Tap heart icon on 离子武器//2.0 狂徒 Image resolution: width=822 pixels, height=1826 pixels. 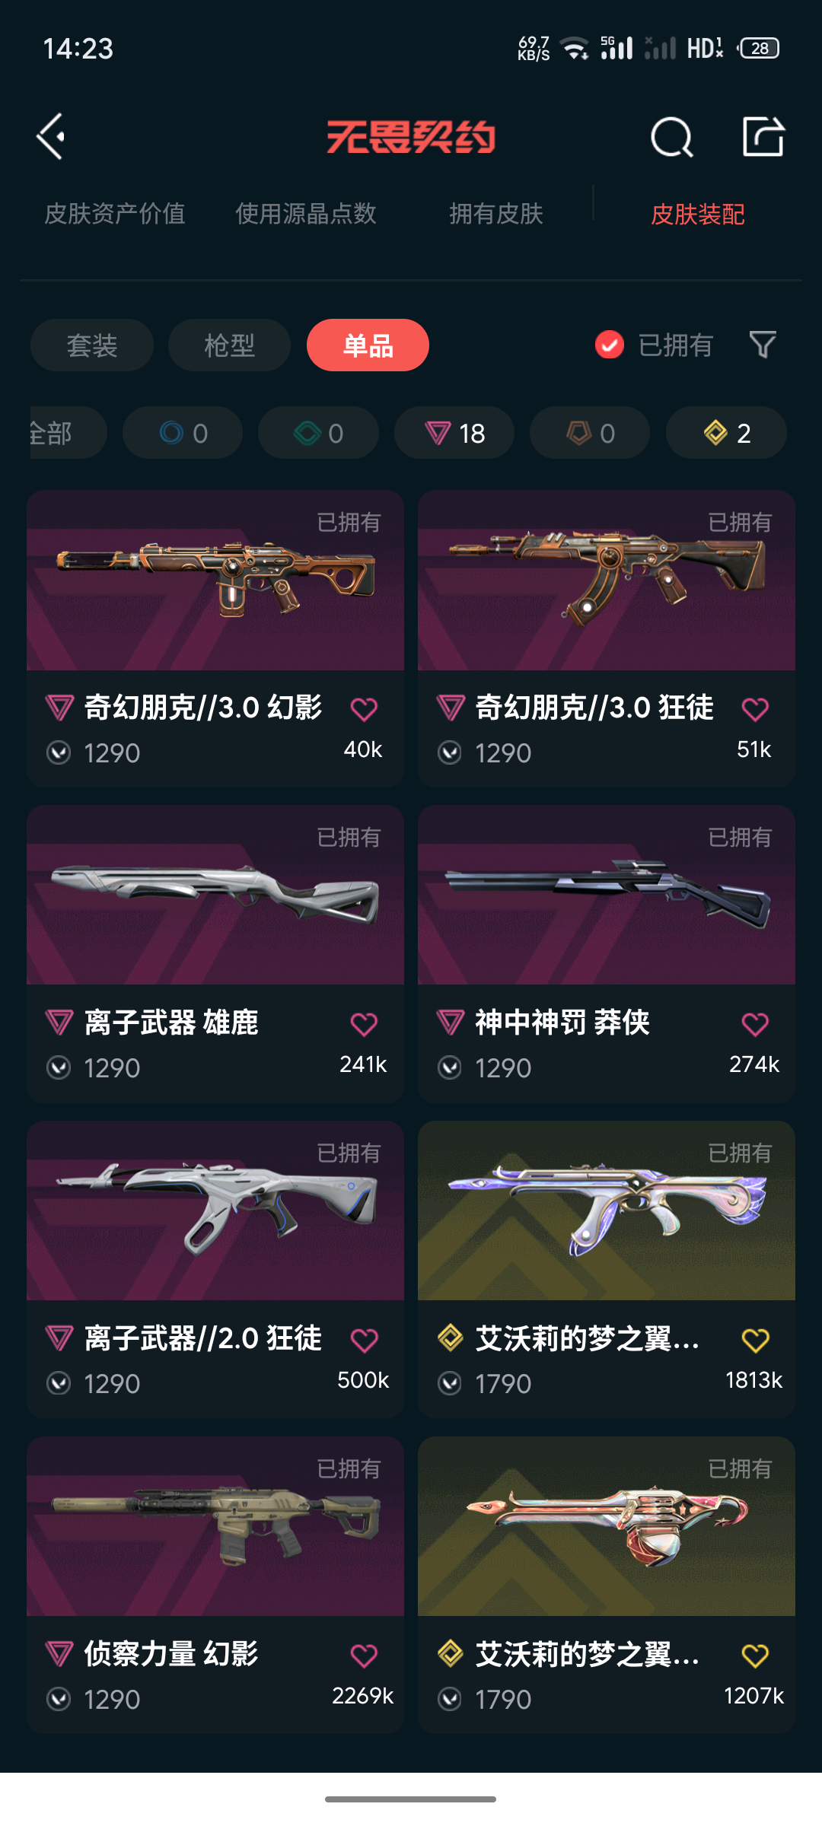[364, 1340]
